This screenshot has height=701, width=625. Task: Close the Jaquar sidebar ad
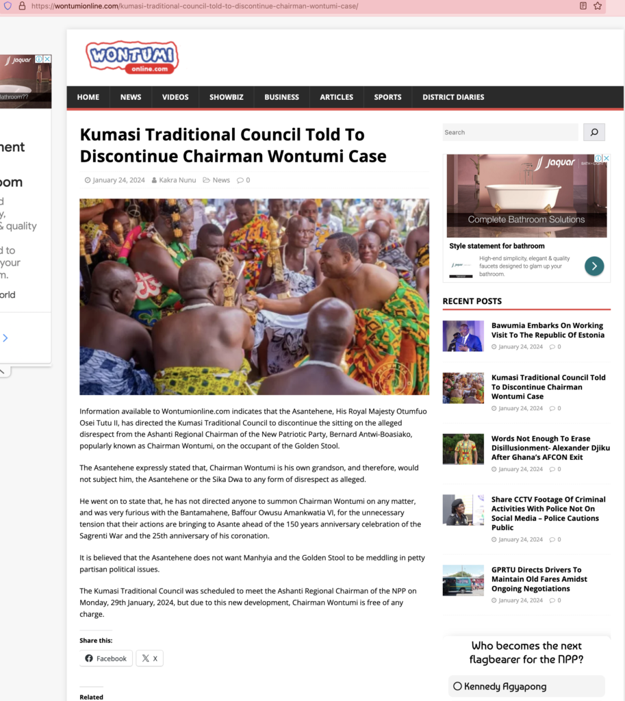point(607,158)
